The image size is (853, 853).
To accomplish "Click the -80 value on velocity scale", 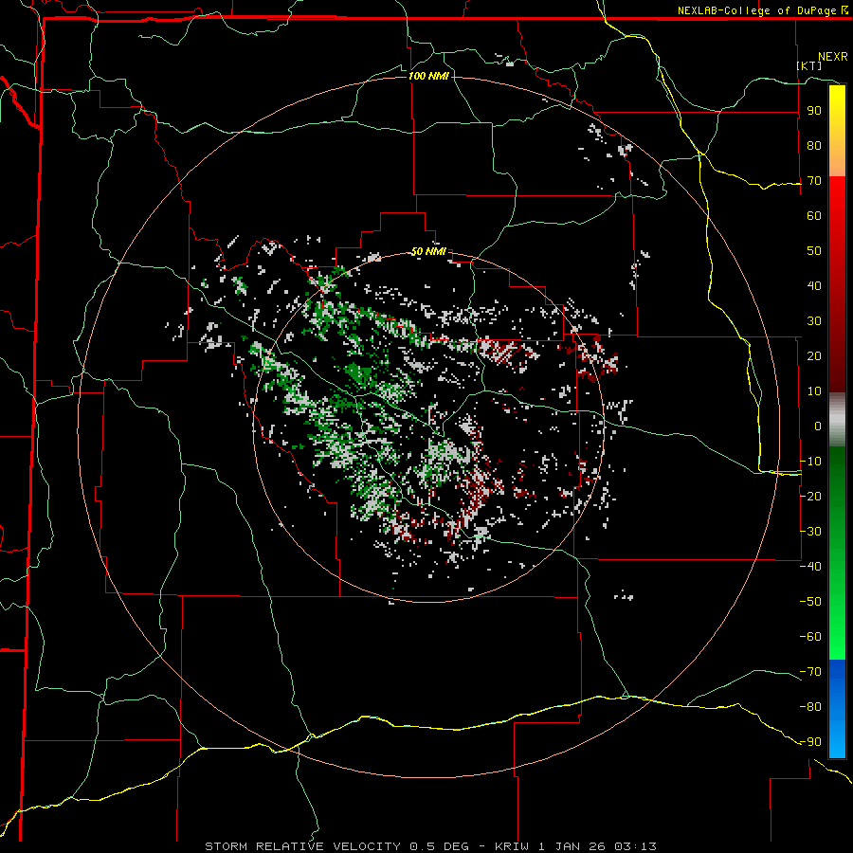I will click(810, 707).
